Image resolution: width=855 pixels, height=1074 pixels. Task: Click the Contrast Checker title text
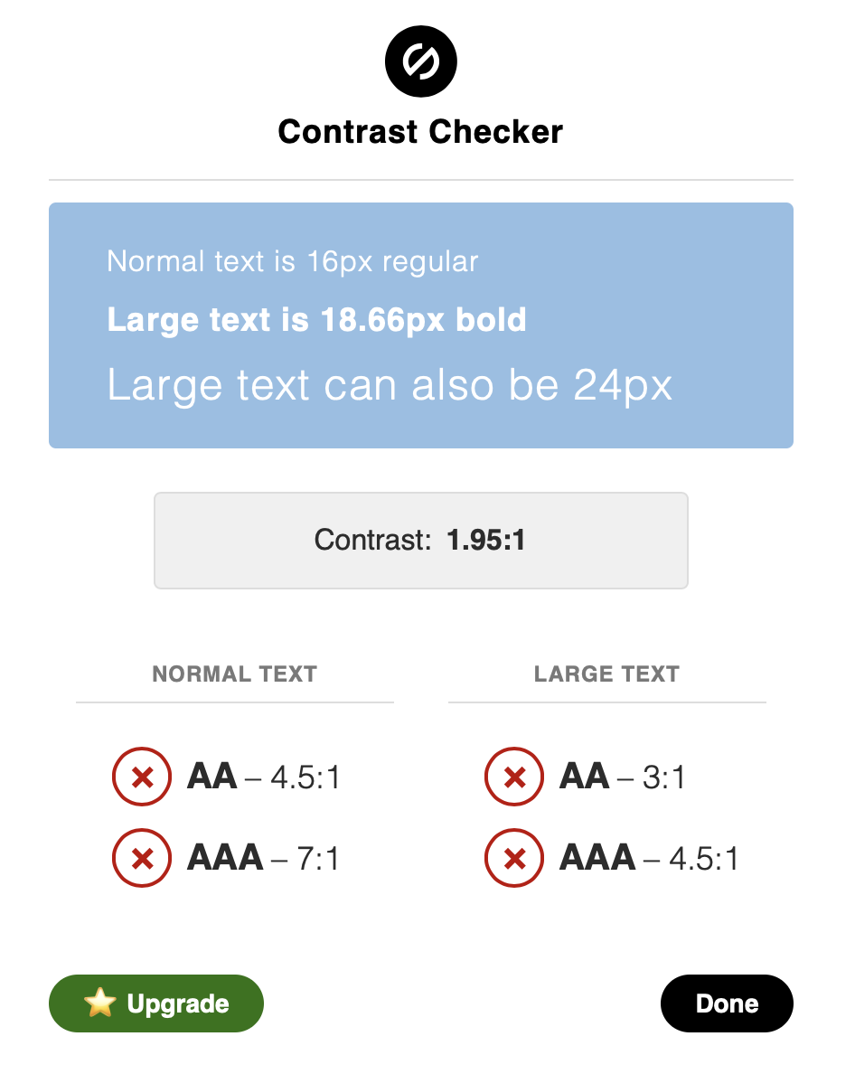(420, 131)
